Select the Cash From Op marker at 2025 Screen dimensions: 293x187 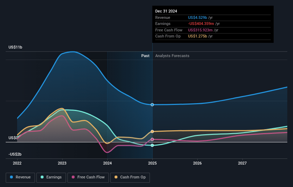click(152, 132)
